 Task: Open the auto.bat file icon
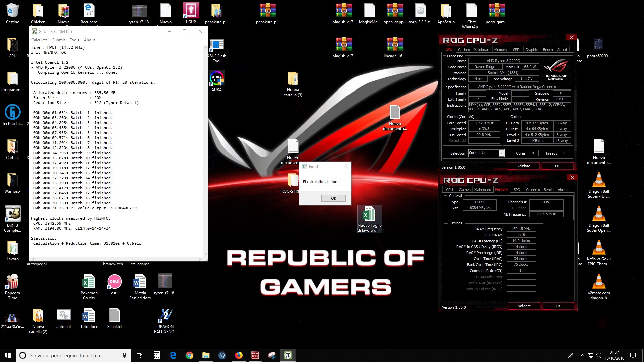click(x=64, y=318)
